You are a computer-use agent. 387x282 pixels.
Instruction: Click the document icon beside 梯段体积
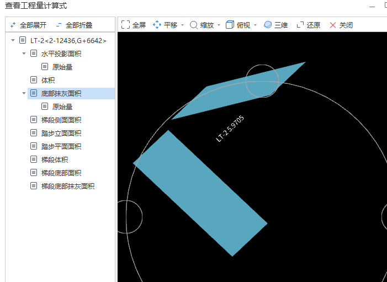[34, 159]
